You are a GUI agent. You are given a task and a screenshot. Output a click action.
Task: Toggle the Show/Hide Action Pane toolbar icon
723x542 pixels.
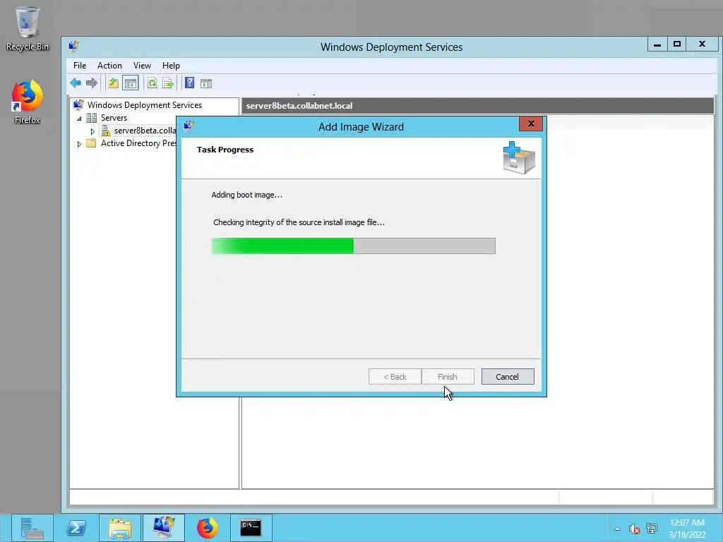click(206, 83)
